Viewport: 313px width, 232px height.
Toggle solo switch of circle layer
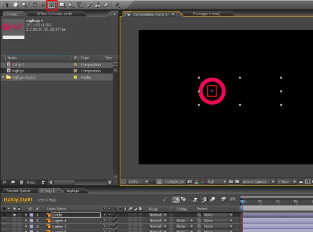pos(15,215)
